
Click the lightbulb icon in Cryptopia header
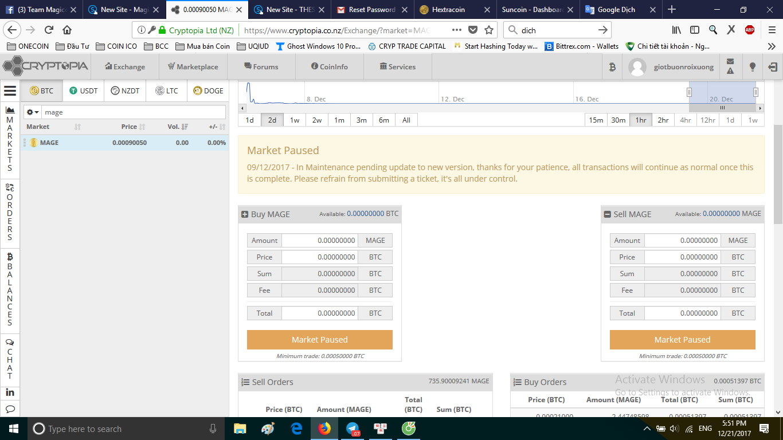pyautogui.click(x=753, y=67)
